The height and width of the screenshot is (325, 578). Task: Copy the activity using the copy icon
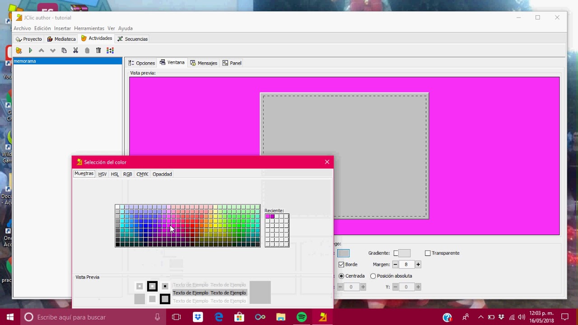(x=64, y=51)
